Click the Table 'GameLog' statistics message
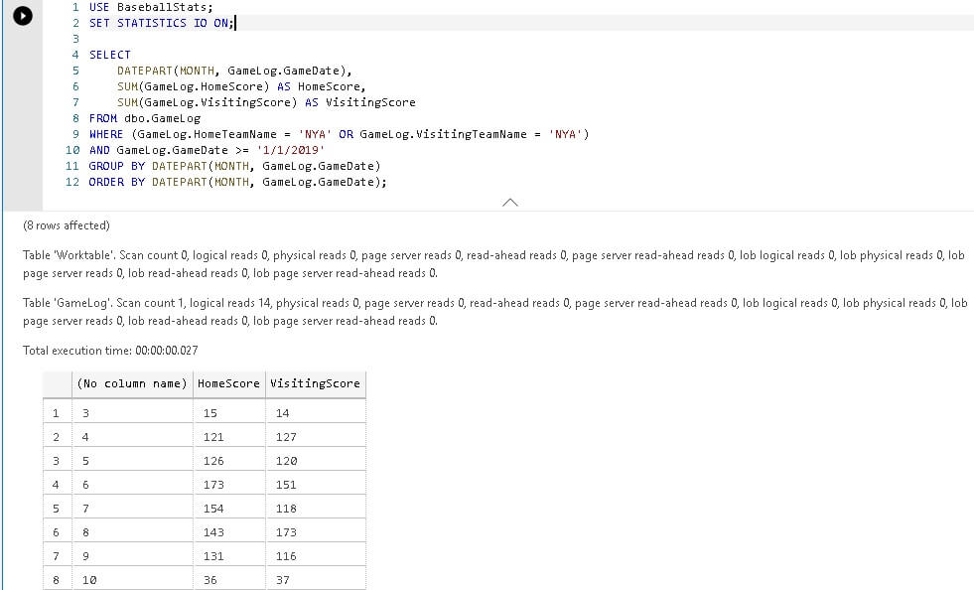Viewport: 974px width, 590px height. 494,312
